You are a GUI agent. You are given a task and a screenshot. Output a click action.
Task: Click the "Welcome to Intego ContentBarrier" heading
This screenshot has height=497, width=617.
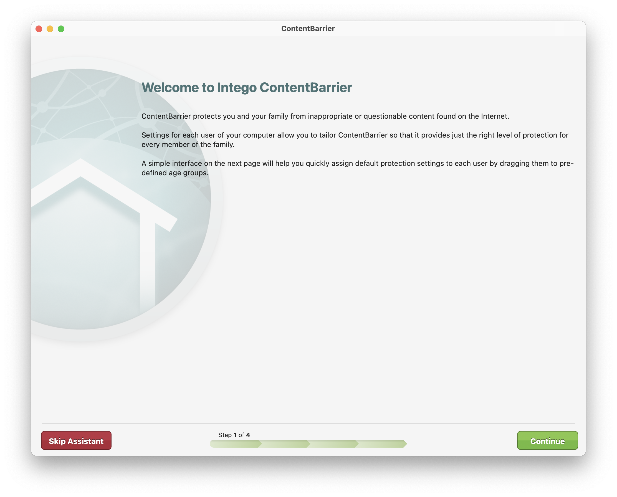(247, 87)
